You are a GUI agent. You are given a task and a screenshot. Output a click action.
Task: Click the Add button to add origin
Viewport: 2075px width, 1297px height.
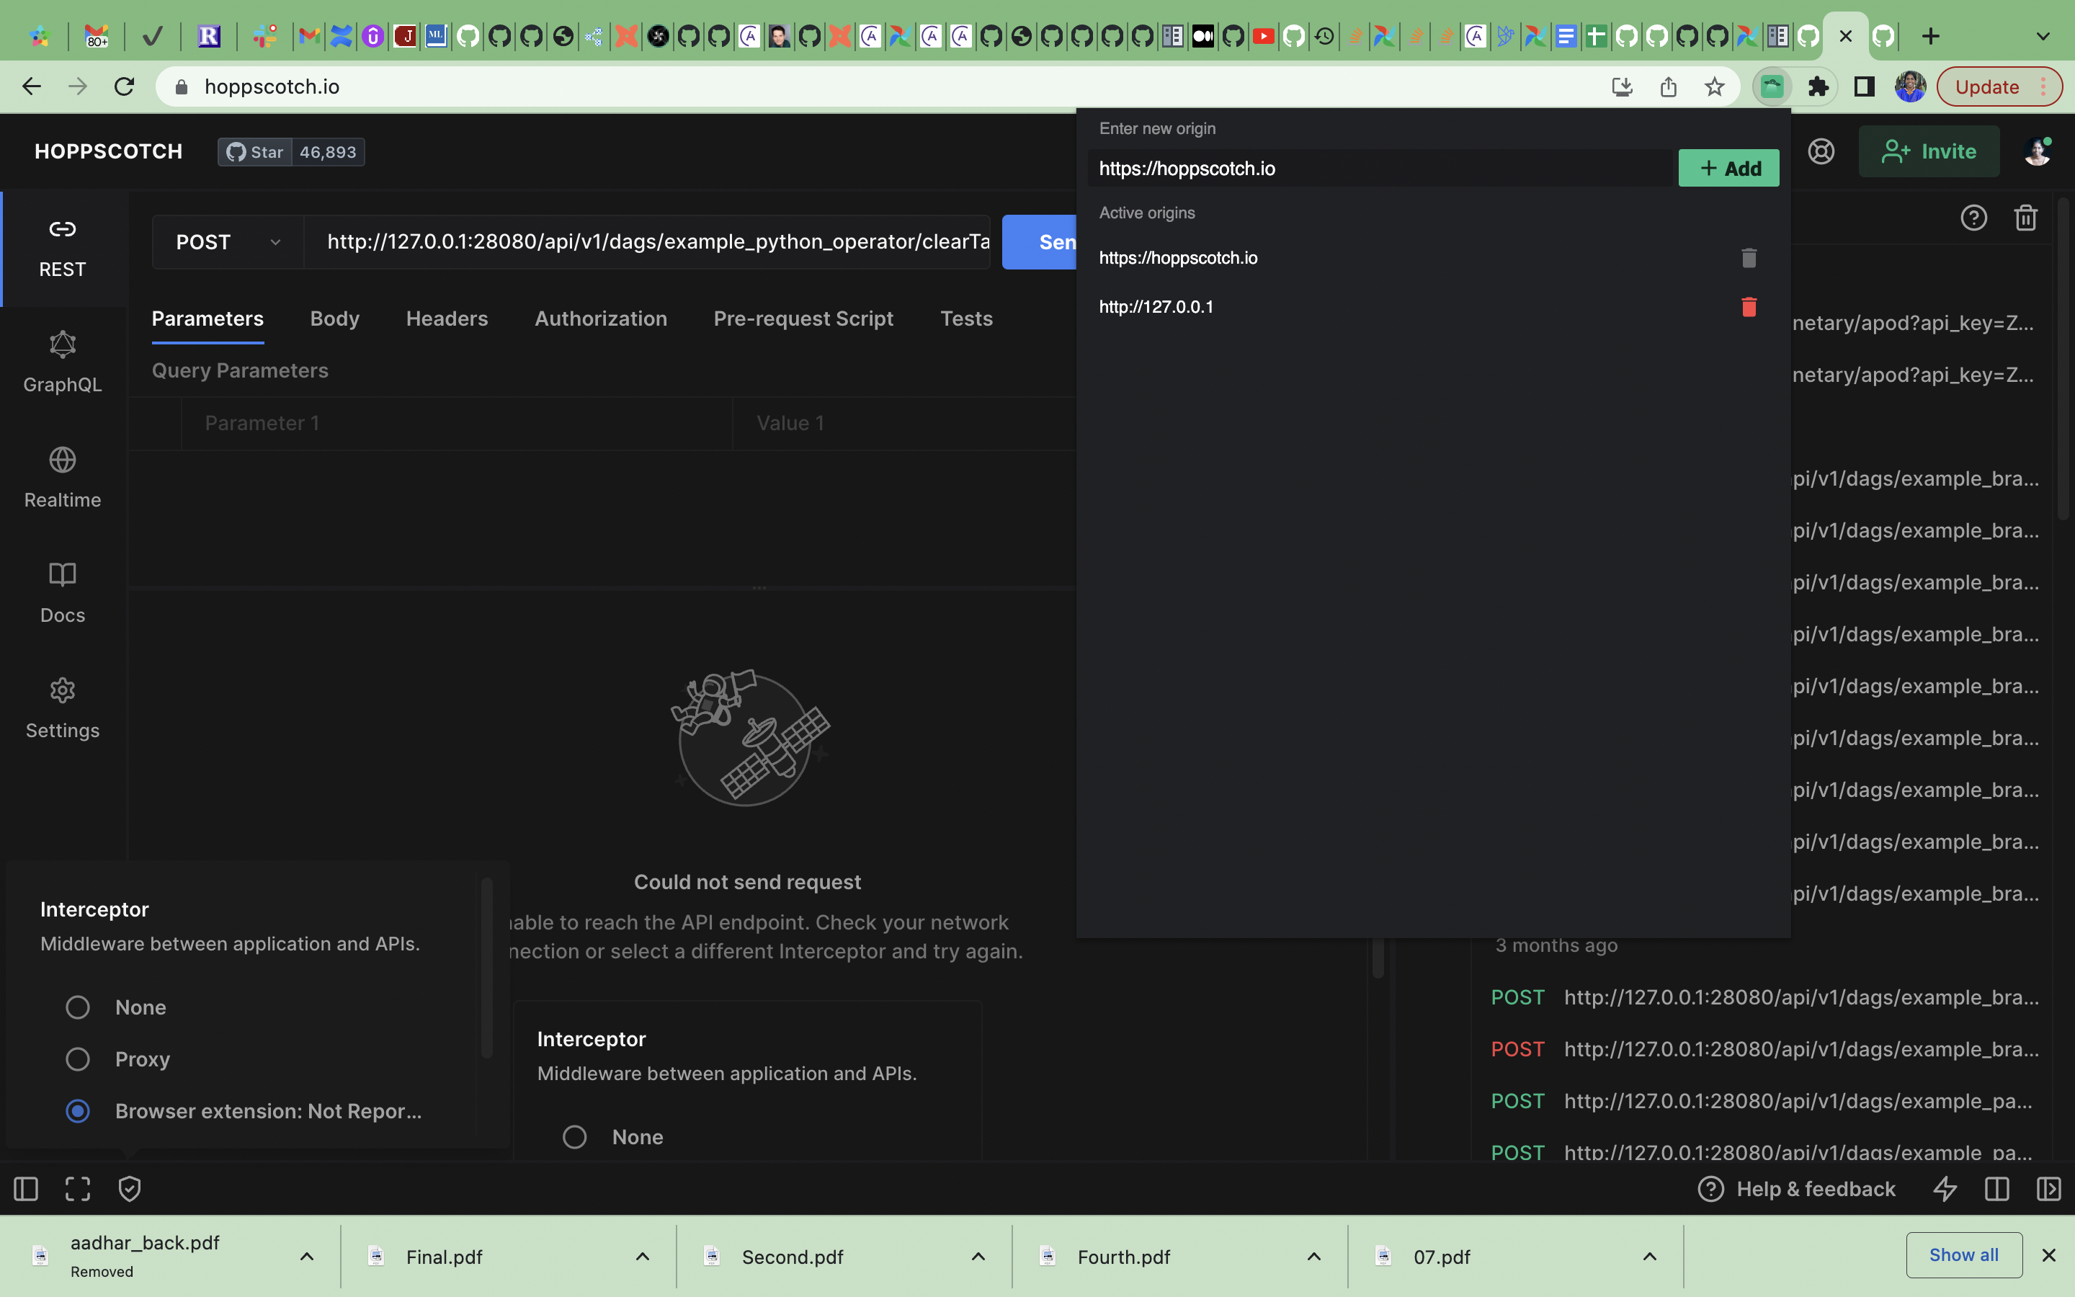(x=1728, y=167)
